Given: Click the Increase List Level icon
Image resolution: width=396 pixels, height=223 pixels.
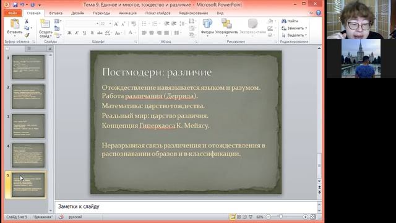Looking at the screenshot, I should point(174,24).
